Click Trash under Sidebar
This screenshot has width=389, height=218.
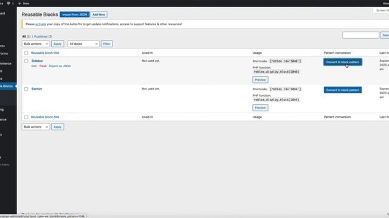point(43,66)
